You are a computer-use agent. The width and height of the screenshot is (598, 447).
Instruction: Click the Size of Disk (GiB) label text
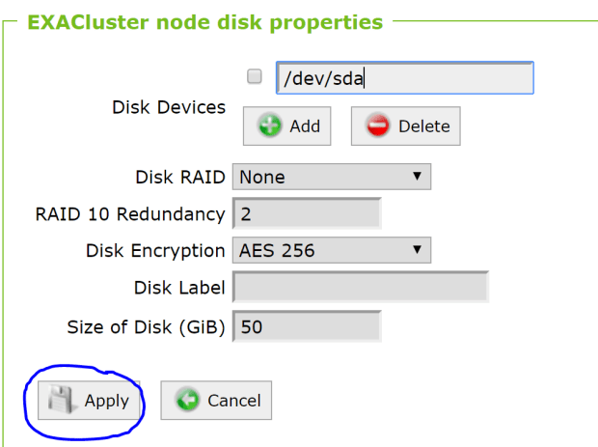pos(146,327)
